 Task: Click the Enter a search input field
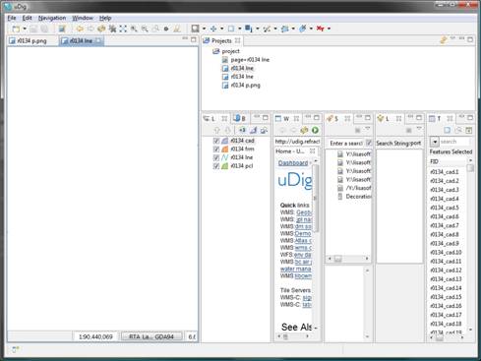coord(346,144)
